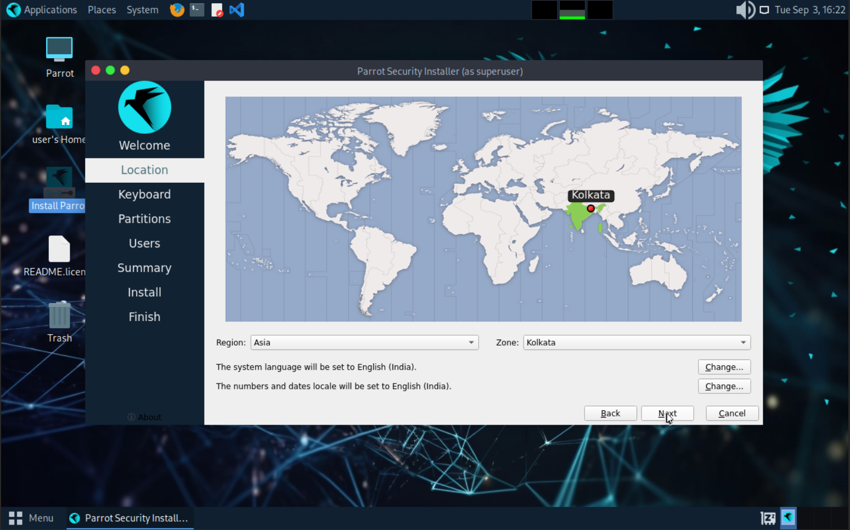The image size is (850, 530).
Task: Click the Parrot logo in installer sidebar
Action: point(144,108)
